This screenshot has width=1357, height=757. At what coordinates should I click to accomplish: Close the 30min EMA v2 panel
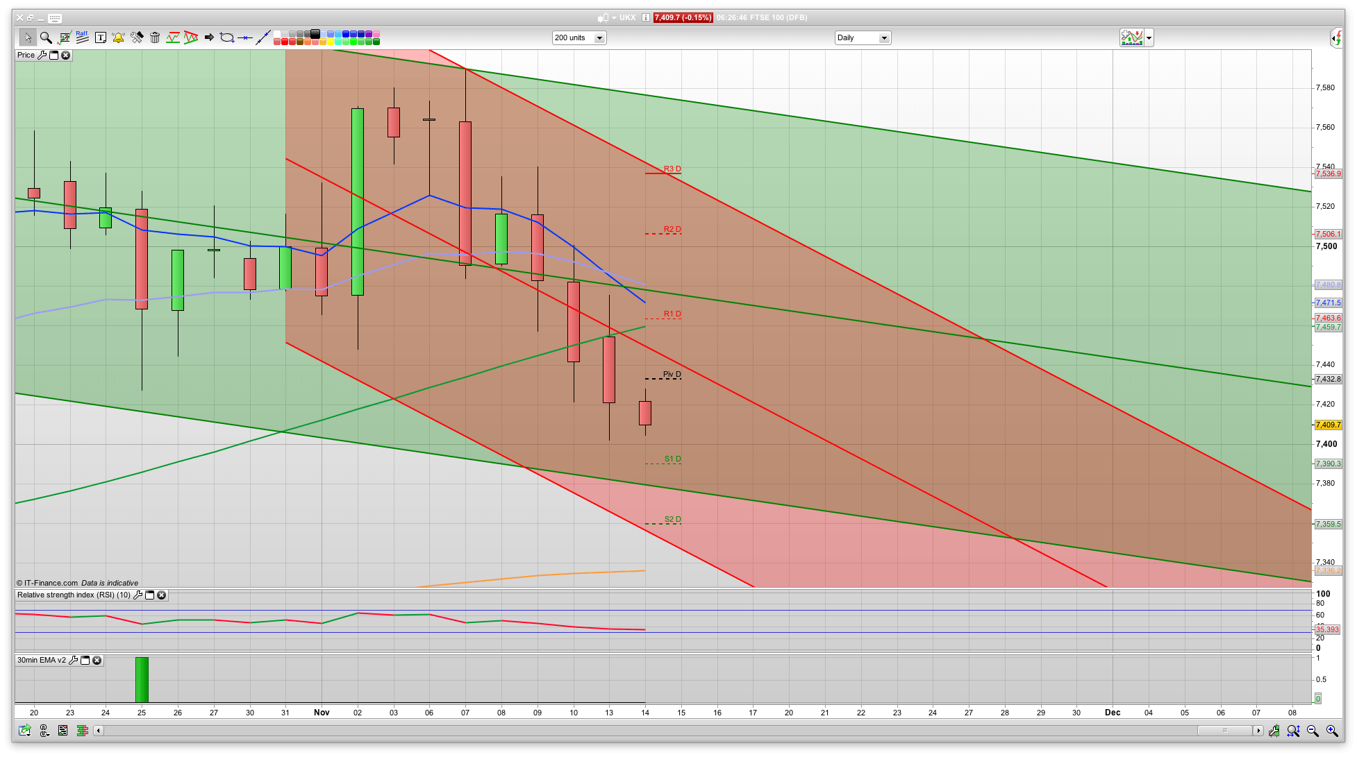tap(97, 660)
